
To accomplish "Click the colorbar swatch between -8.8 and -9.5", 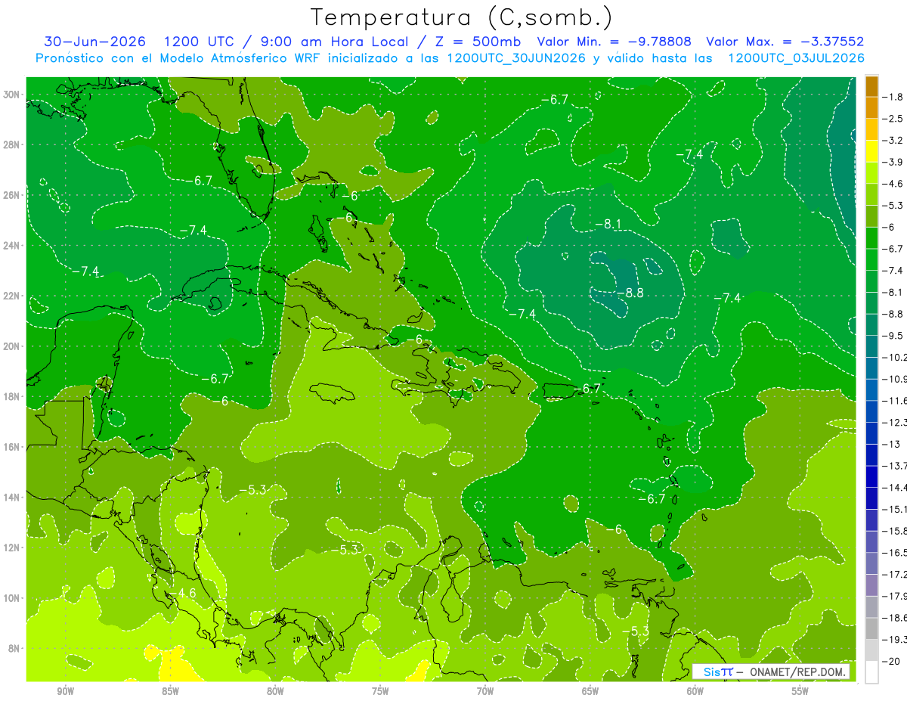I will tap(871, 324).
